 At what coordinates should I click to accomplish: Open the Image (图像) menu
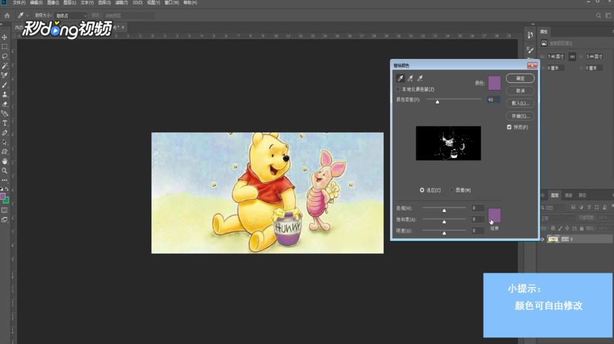point(53,3)
